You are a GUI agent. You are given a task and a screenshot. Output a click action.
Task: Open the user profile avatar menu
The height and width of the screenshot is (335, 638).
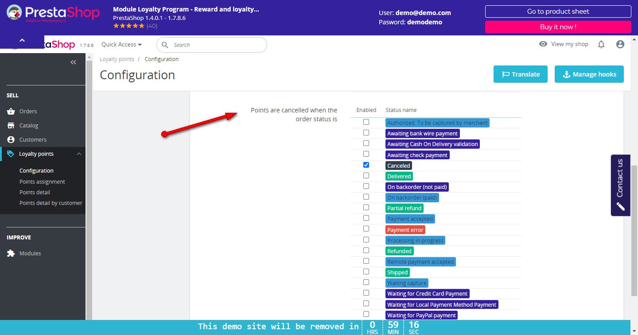click(620, 44)
